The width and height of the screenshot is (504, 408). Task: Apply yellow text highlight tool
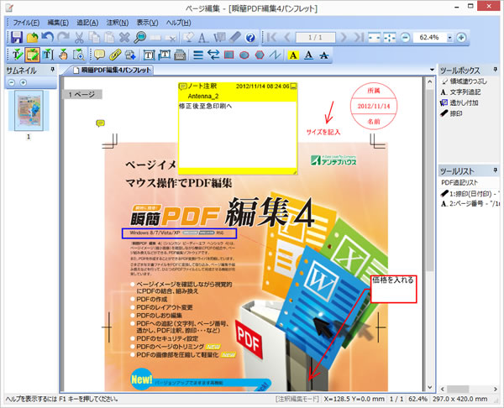[293, 55]
